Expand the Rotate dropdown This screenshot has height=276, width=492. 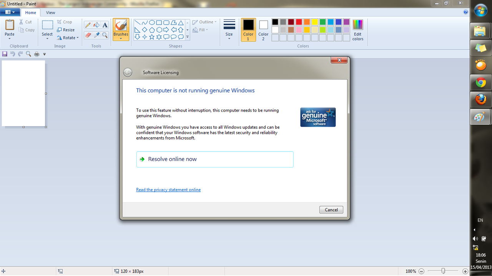(68, 38)
